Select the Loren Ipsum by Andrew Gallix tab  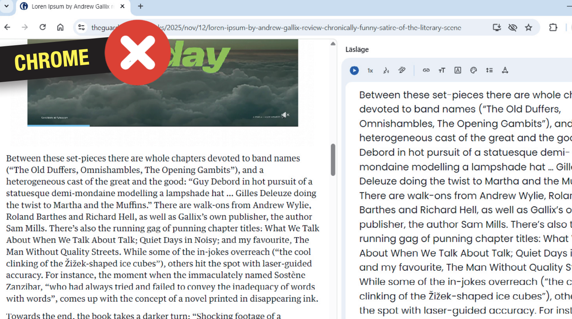[x=73, y=6]
